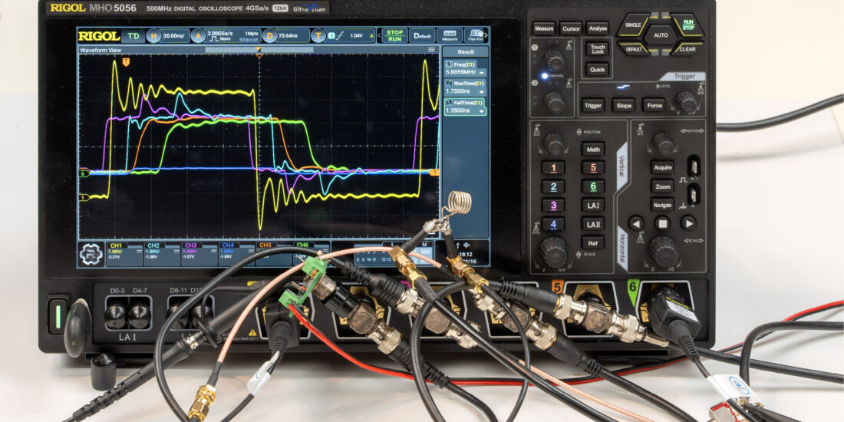
Task: Open the Measure icon in the top toolbar
Action: (x=448, y=35)
